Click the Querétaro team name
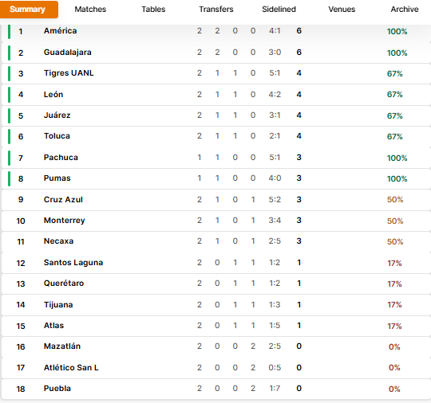 tap(64, 283)
